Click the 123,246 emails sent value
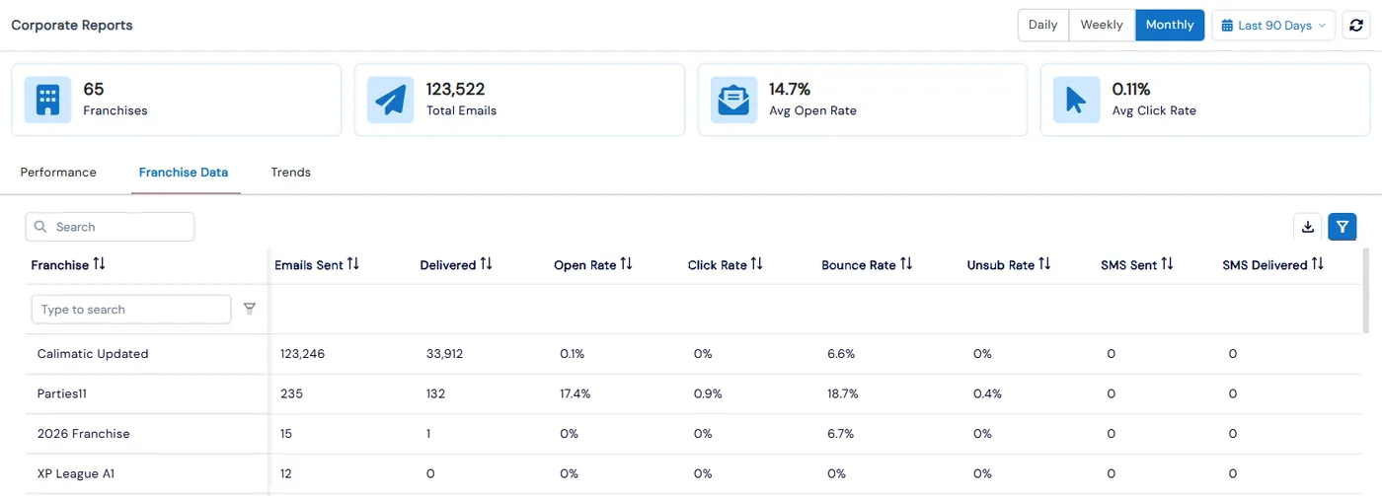1382x496 pixels. coord(302,354)
